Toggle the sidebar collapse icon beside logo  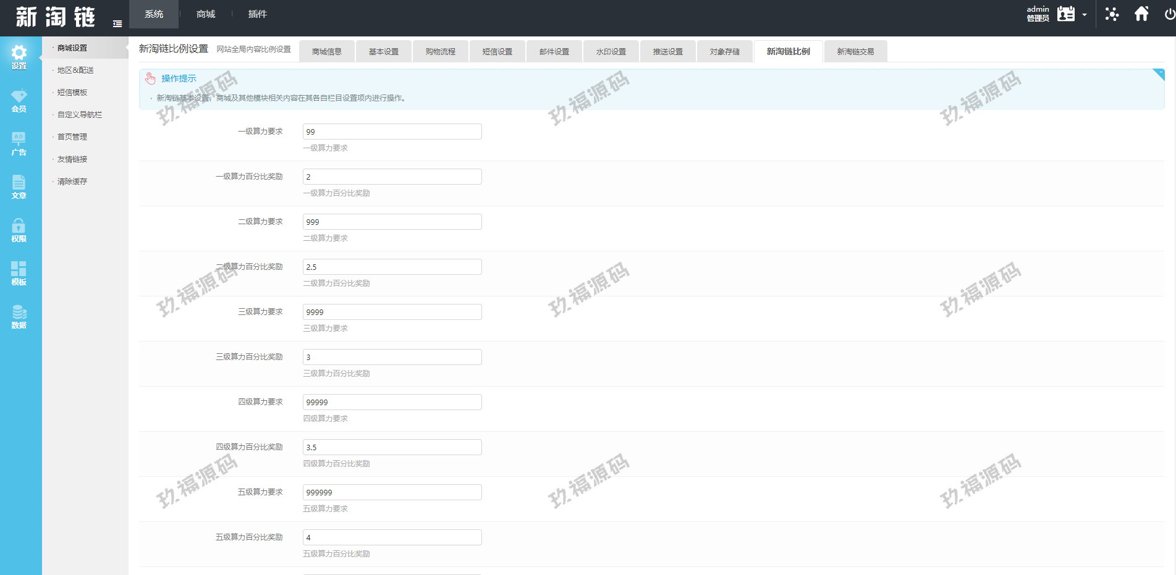click(117, 24)
